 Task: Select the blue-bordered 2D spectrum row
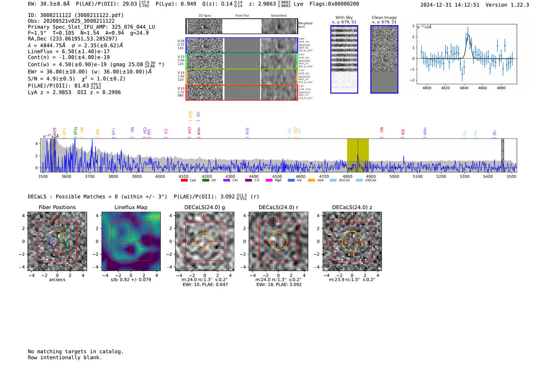pos(241,45)
